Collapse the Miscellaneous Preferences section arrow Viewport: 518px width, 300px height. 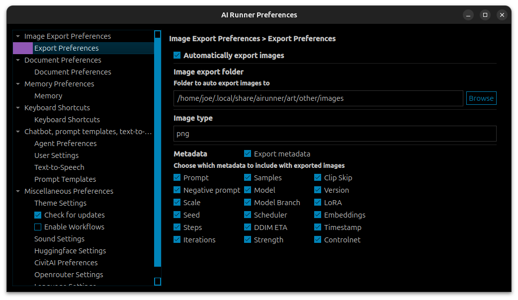[18, 191]
